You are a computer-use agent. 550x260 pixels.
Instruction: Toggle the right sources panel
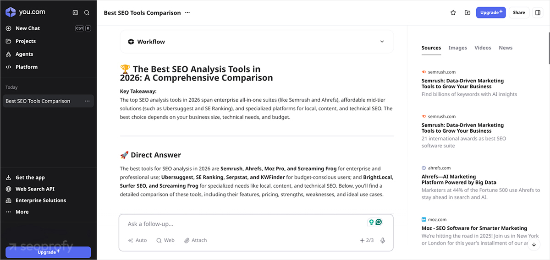click(x=538, y=13)
